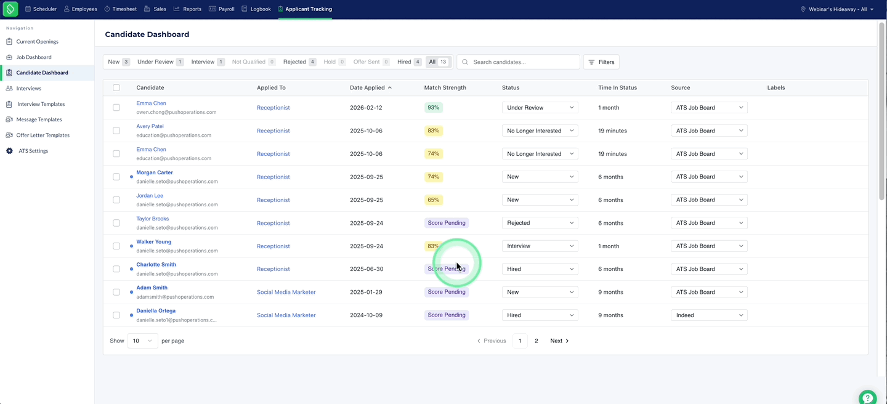Screen dimensions: 887x404
Task: Click the Message Templates icon in sidebar
Action: pyautogui.click(x=9, y=119)
